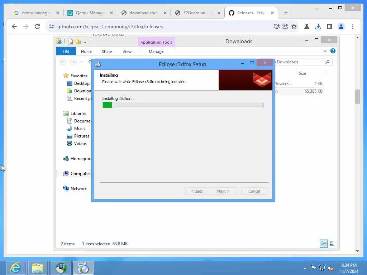Image resolution: width=367 pixels, height=275 pixels.
Task: Open Manage tab under Application Tools
Action: [x=156, y=52]
